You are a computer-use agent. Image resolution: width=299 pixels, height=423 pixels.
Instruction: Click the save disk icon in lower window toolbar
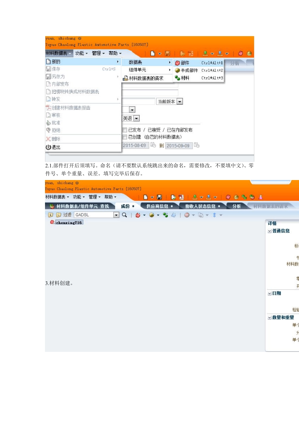click(160, 197)
